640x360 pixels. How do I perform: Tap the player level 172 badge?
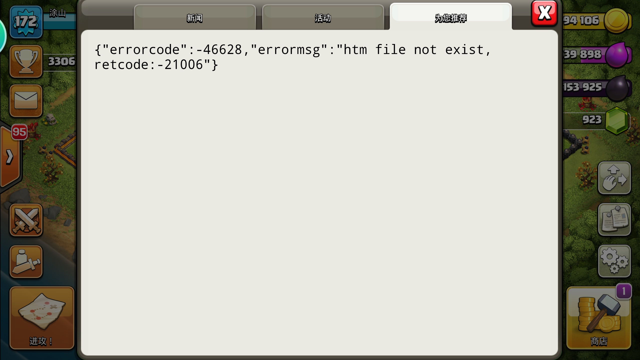(x=26, y=22)
